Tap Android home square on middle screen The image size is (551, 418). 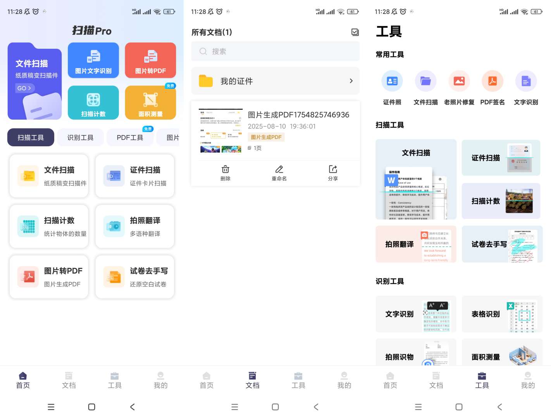point(275,407)
